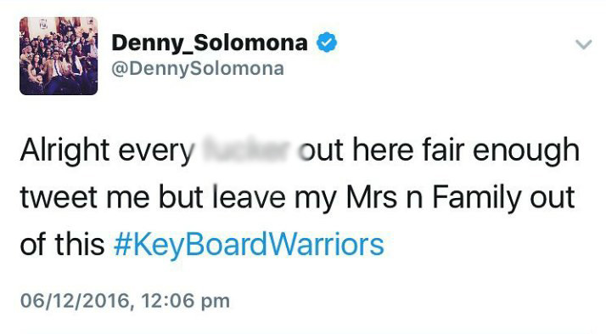Click the word Alright in the tweet

tap(65, 151)
